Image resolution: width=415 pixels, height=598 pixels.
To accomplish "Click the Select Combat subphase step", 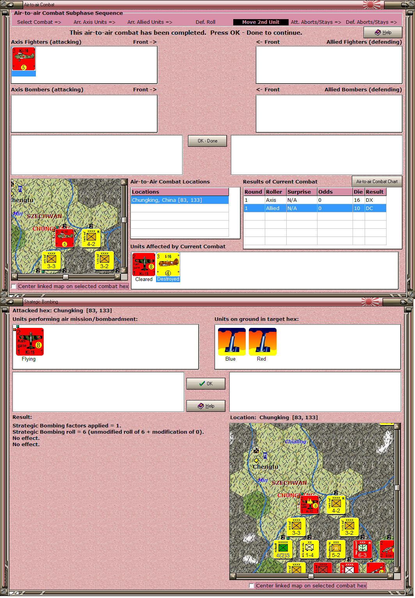I will click(39, 22).
